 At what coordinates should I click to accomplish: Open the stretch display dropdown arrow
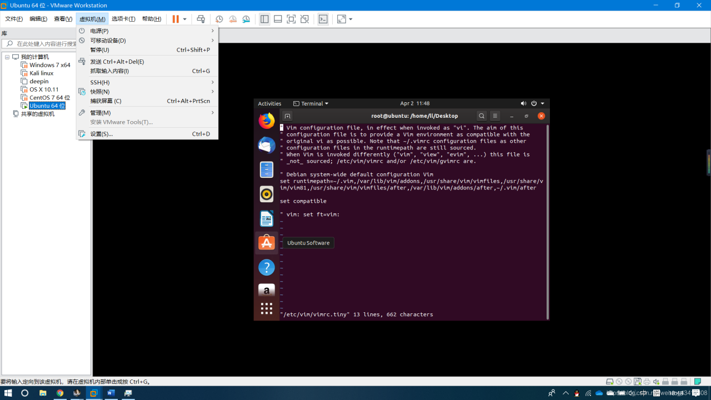pyautogui.click(x=351, y=19)
